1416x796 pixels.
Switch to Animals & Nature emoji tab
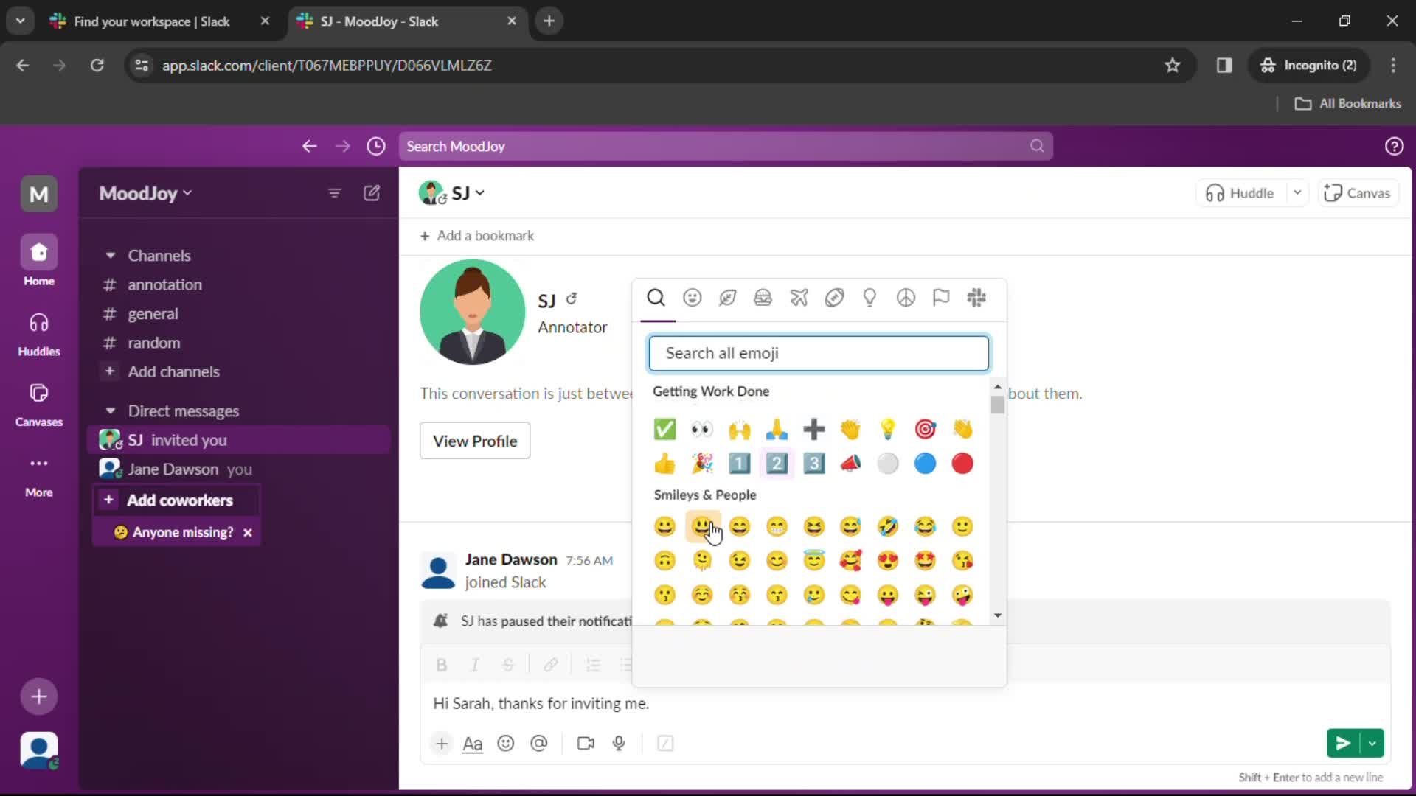[x=727, y=298]
